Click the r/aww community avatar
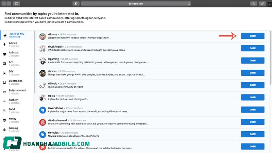This screenshot has height=153, width=272. coord(42,73)
